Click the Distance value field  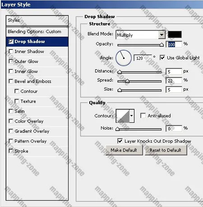pyautogui.click(x=174, y=72)
